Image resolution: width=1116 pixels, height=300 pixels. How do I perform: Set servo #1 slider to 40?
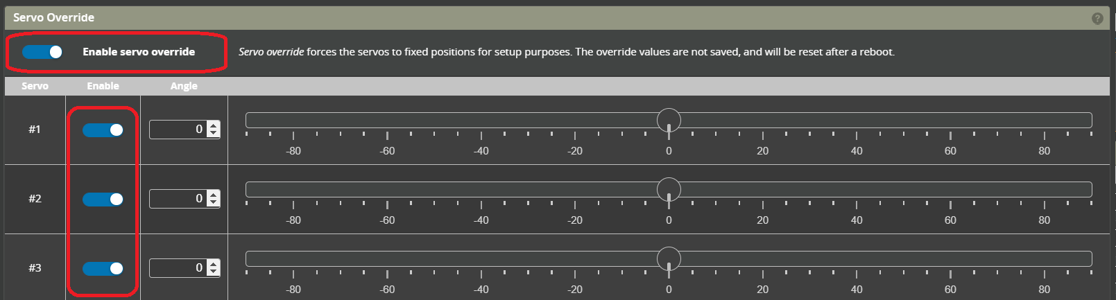[x=857, y=120]
